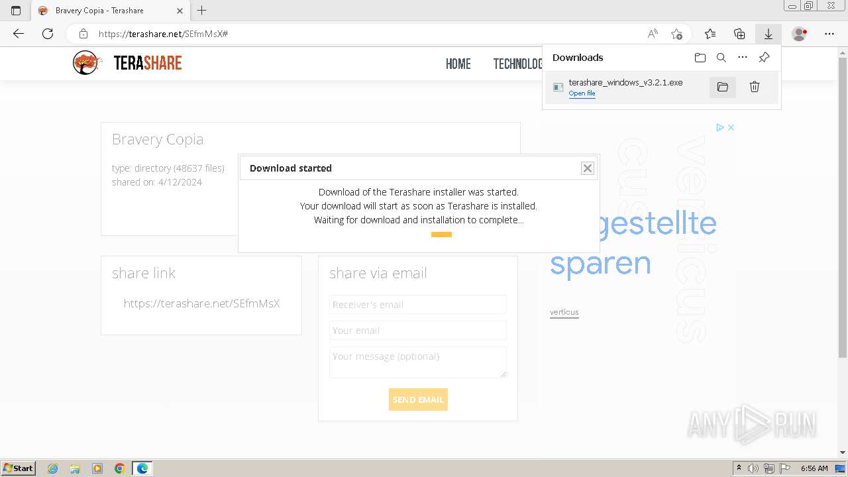Search downloads with magnifier icon

(x=721, y=58)
